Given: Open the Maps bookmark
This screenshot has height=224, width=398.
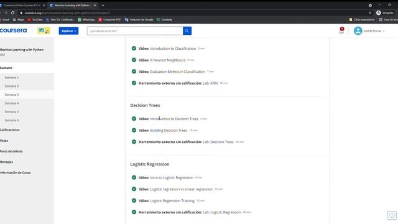Looking at the screenshot, I should (19, 19).
